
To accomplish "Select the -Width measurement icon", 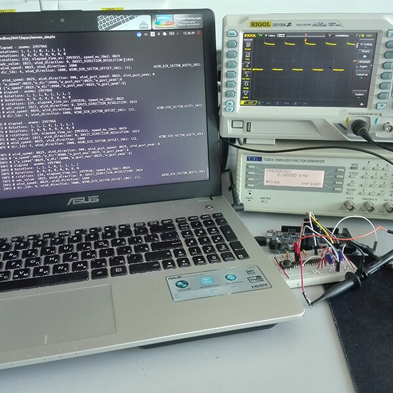I will [246, 94].
